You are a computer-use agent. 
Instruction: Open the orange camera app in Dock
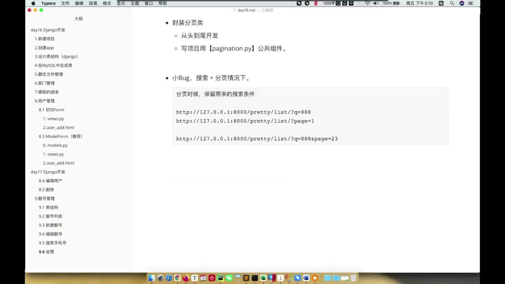coord(315,278)
